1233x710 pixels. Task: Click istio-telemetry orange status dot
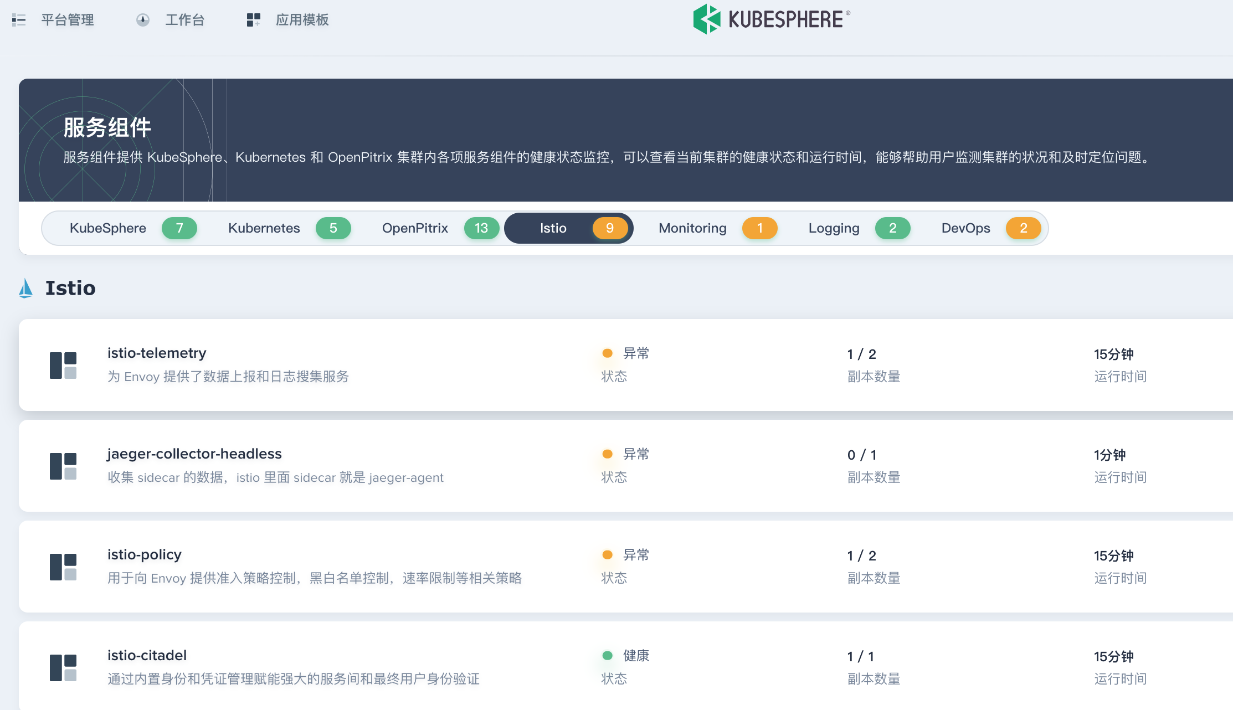[x=608, y=353]
